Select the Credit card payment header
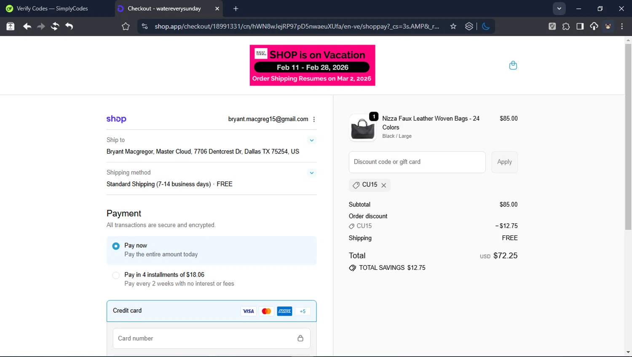Image resolution: width=632 pixels, height=357 pixels. point(212,311)
